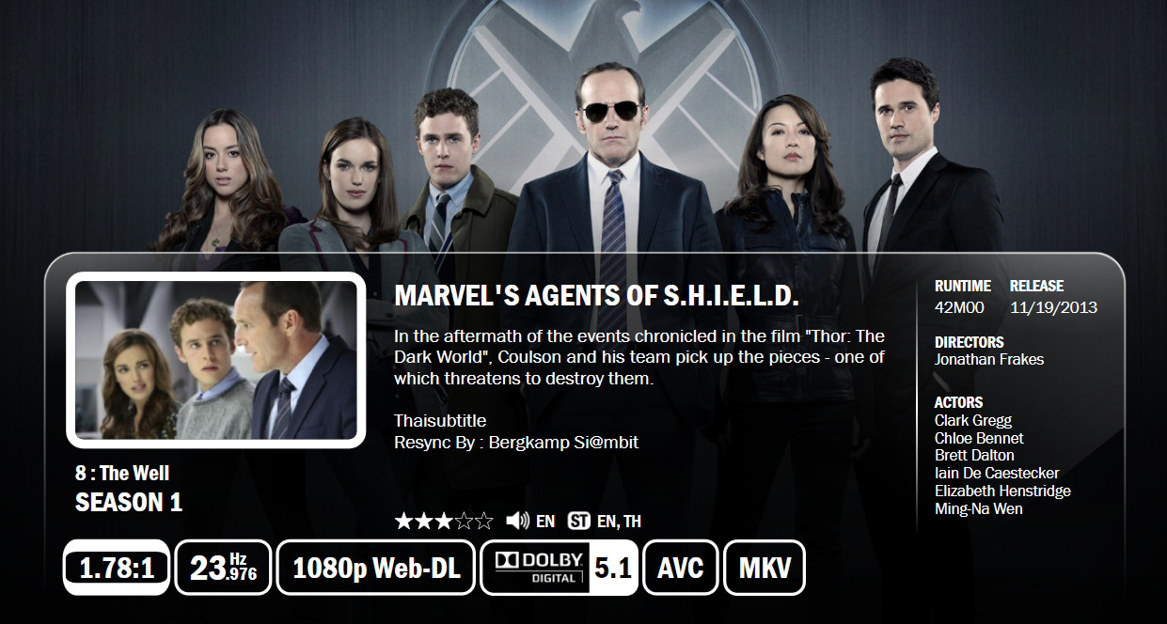Viewport: 1167px width, 624px height.
Task: Click the MKV container badge
Action: pyautogui.click(x=765, y=568)
